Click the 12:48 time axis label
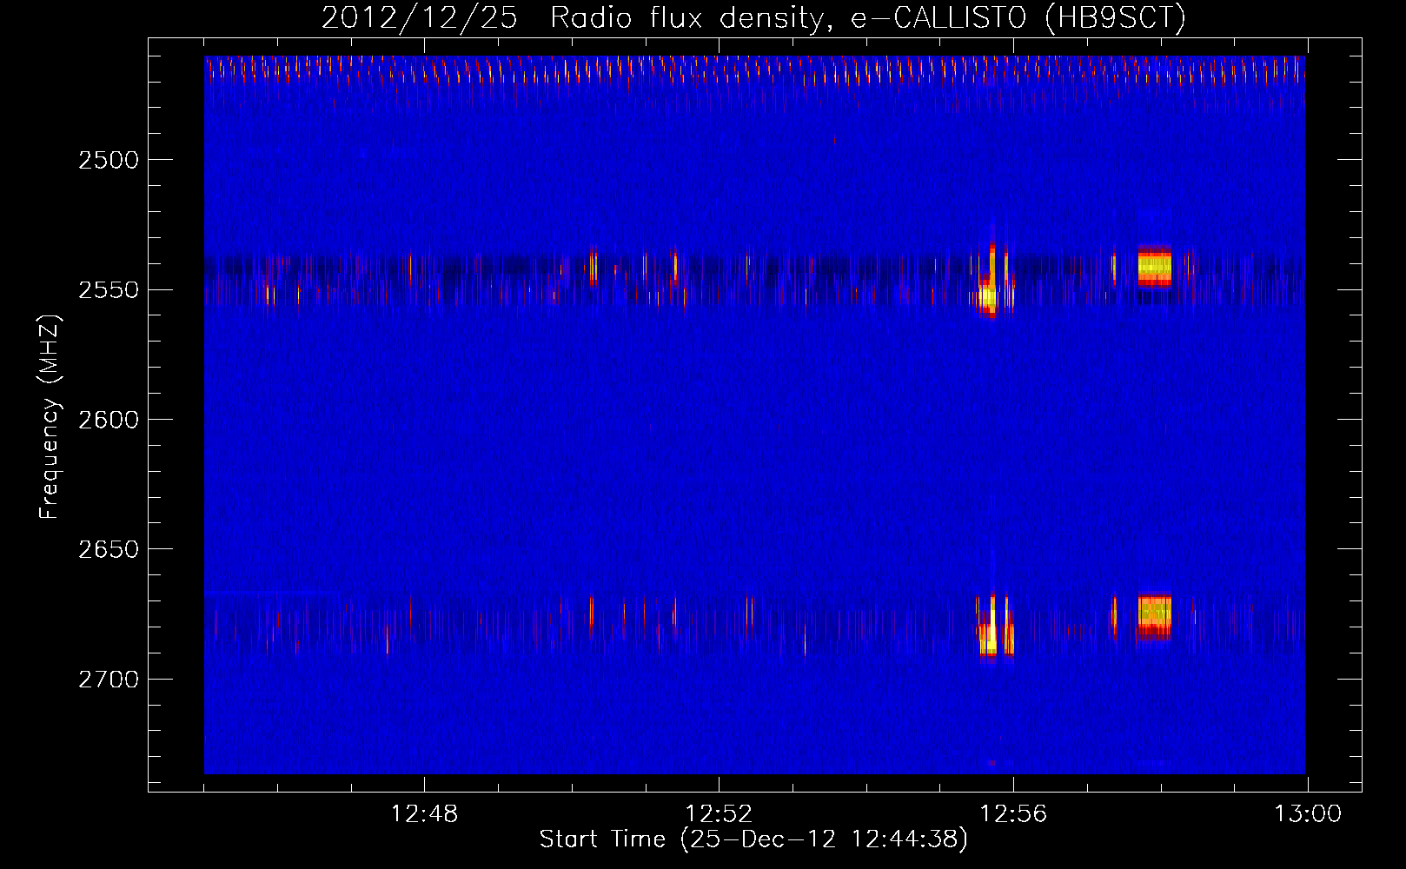Screen dimensions: 1406x869 [424, 814]
